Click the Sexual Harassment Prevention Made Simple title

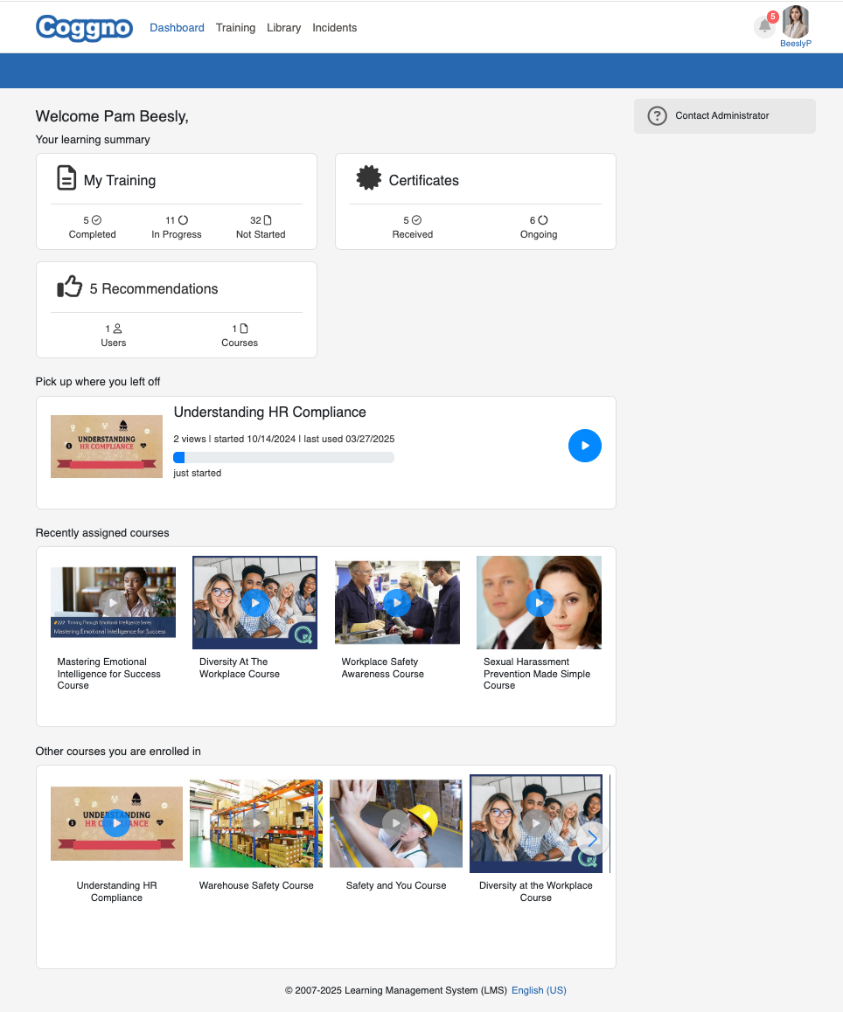pos(537,673)
